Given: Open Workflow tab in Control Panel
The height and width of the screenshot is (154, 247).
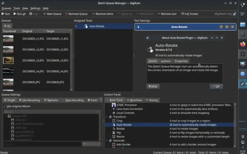Looking at the screenshot, I should (x=135, y=100).
